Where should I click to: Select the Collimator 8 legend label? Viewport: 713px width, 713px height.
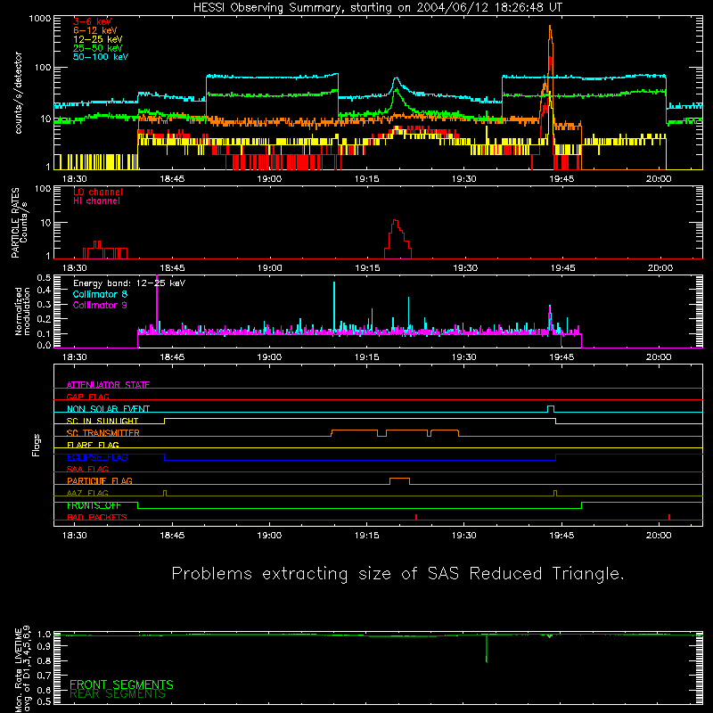(x=100, y=294)
